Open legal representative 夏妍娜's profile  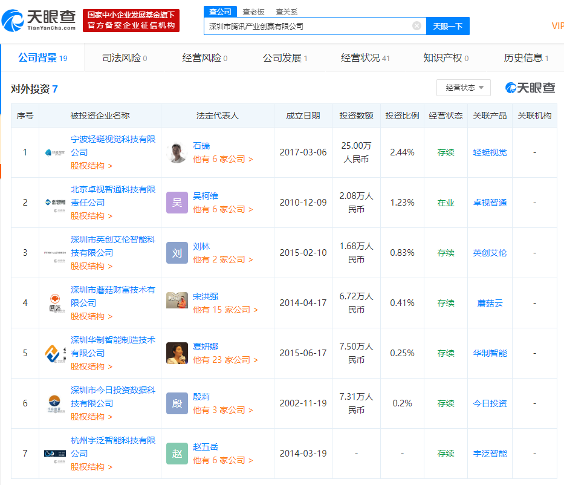(x=206, y=347)
